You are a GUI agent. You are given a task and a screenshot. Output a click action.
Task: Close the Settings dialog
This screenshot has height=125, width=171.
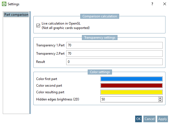(x=165, y=4)
